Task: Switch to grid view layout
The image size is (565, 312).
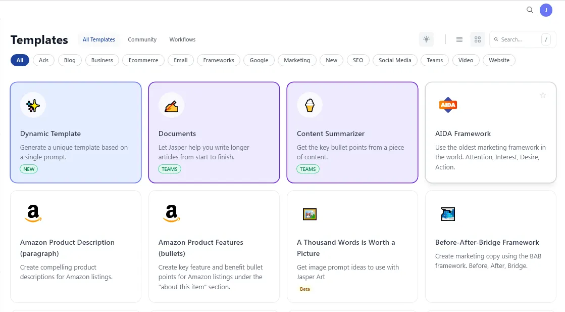Action: coord(478,39)
